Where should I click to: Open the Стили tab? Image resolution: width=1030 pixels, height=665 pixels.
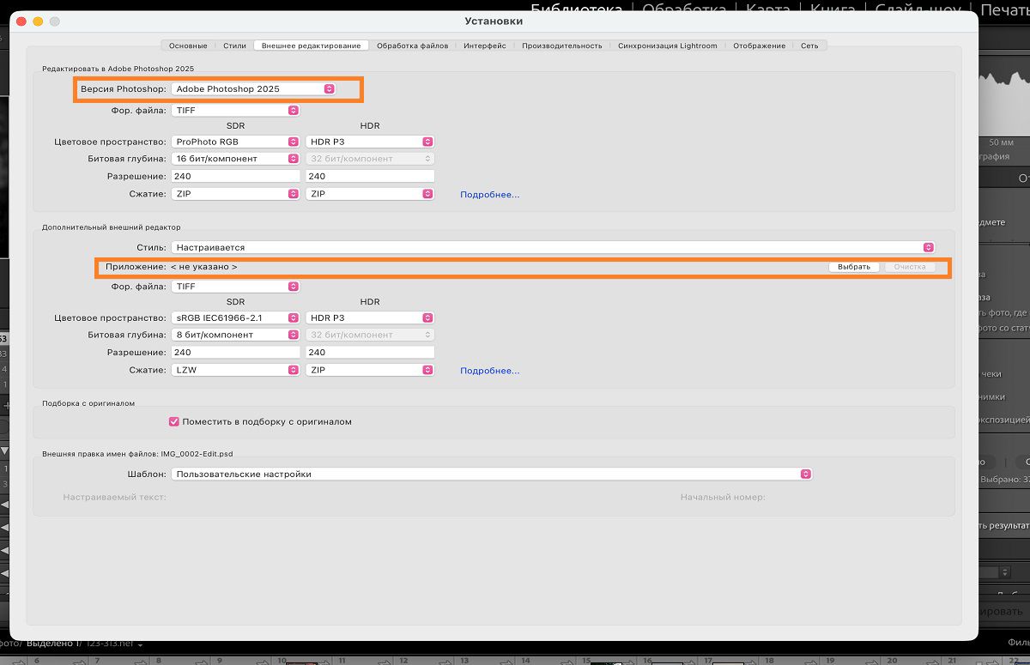234,45
